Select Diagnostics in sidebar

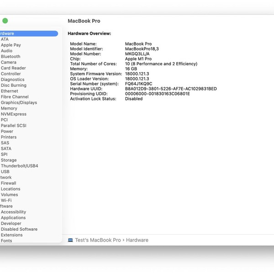click(x=13, y=79)
